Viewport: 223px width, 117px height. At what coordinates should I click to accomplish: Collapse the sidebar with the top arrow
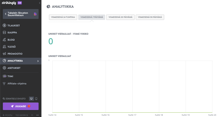40,3
